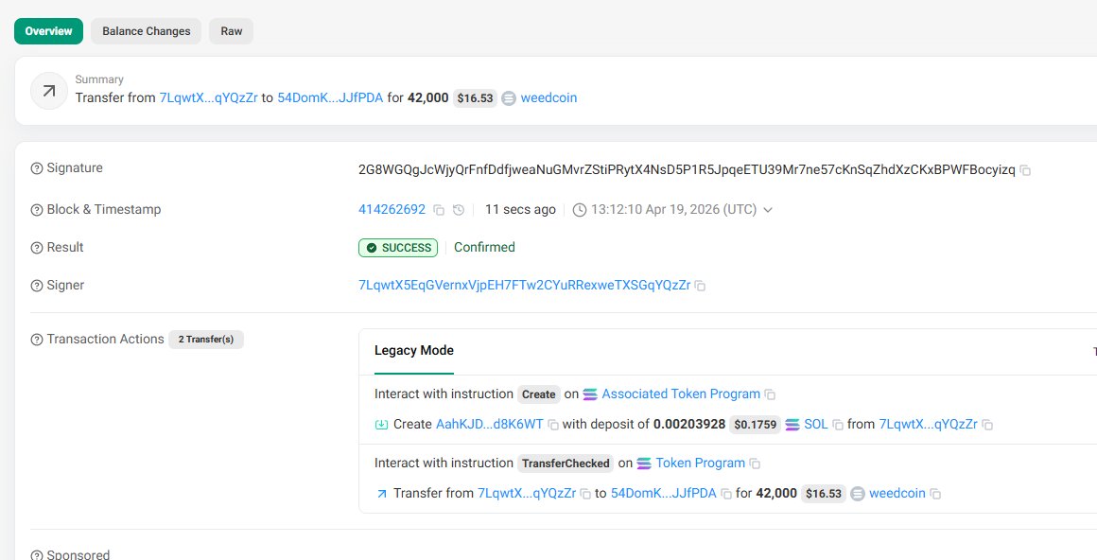Open the full signer address link
Viewport: 1097px width, 560px height.
(524, 285)
